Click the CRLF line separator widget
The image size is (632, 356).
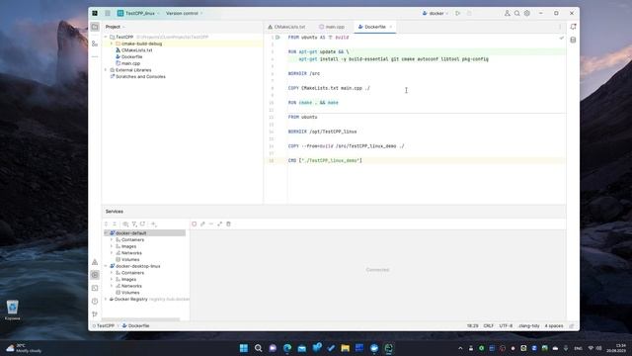tap(489, 325)
